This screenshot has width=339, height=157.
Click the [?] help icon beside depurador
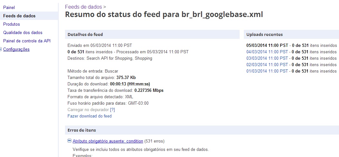tap(112, 109)
